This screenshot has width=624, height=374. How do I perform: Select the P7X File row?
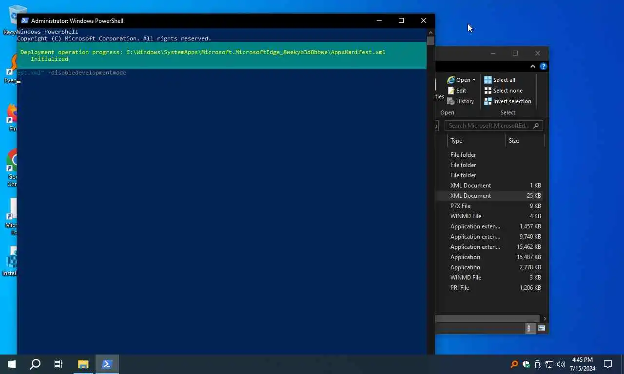(490, 206)
